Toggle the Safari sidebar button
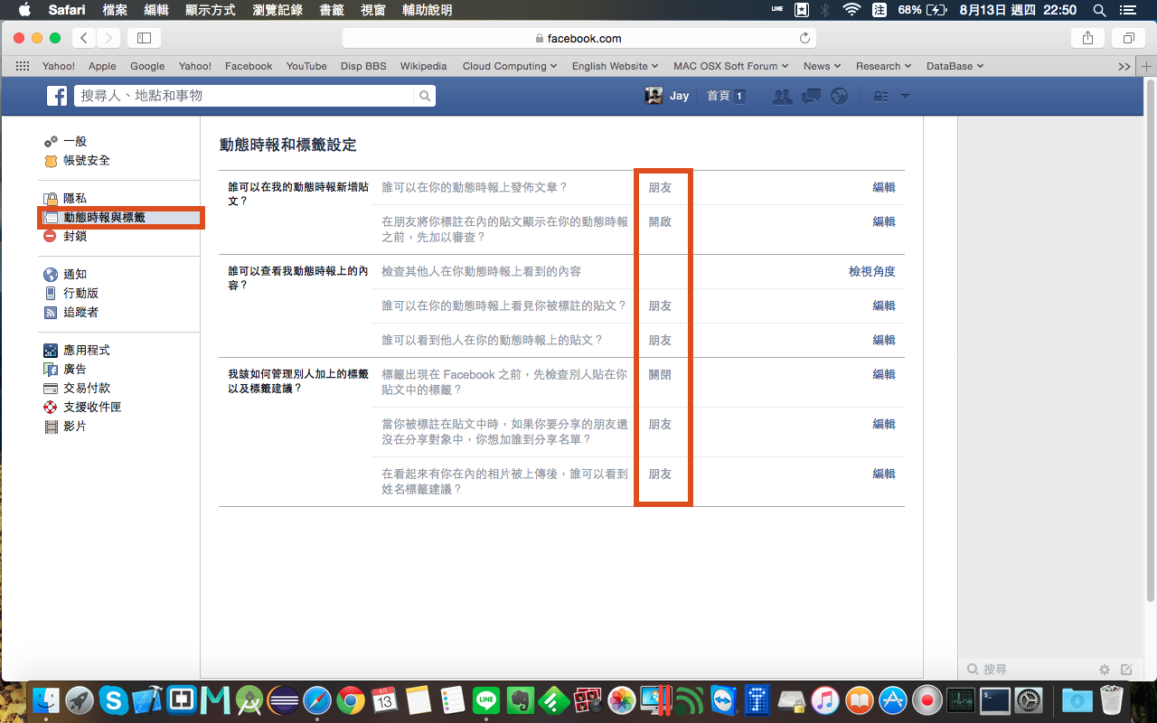 [x=144, y=38]
